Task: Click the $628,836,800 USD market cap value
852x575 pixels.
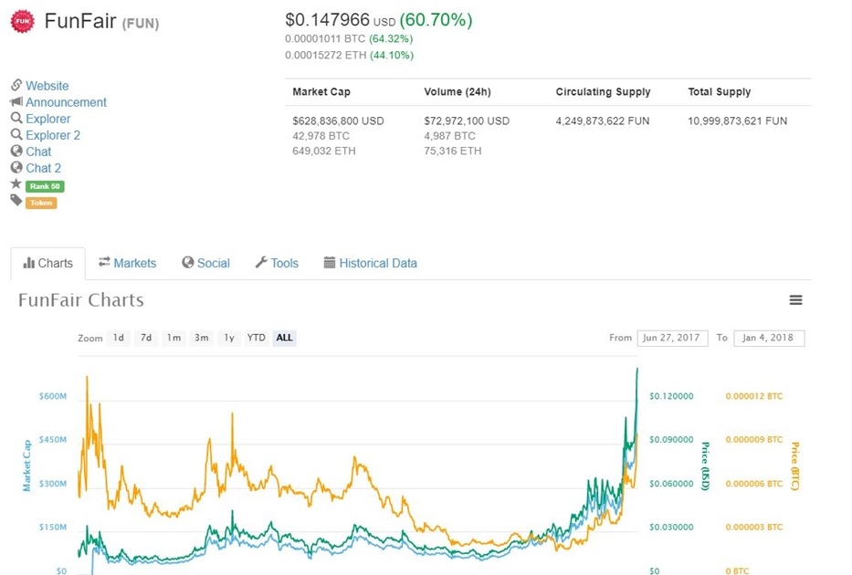Action: (x=338, y=121)
